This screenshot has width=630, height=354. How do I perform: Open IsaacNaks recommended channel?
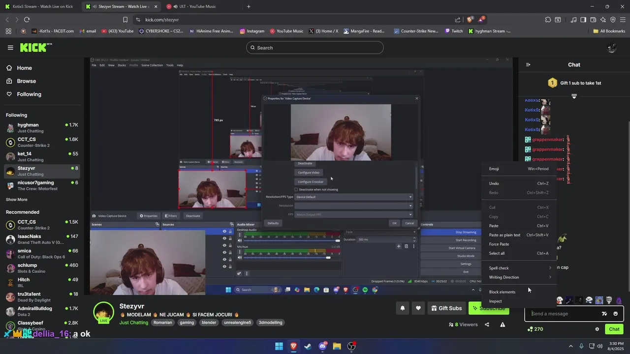42,239
